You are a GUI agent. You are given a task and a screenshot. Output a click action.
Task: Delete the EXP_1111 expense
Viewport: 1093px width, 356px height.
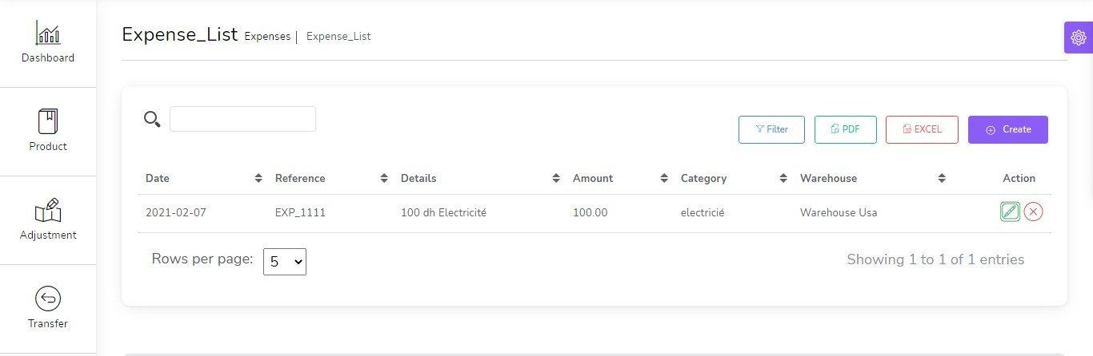tap(1033, 212)
